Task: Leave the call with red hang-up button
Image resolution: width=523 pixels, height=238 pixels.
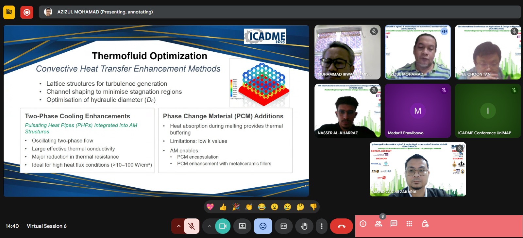Action: click(x=341, y=226)
